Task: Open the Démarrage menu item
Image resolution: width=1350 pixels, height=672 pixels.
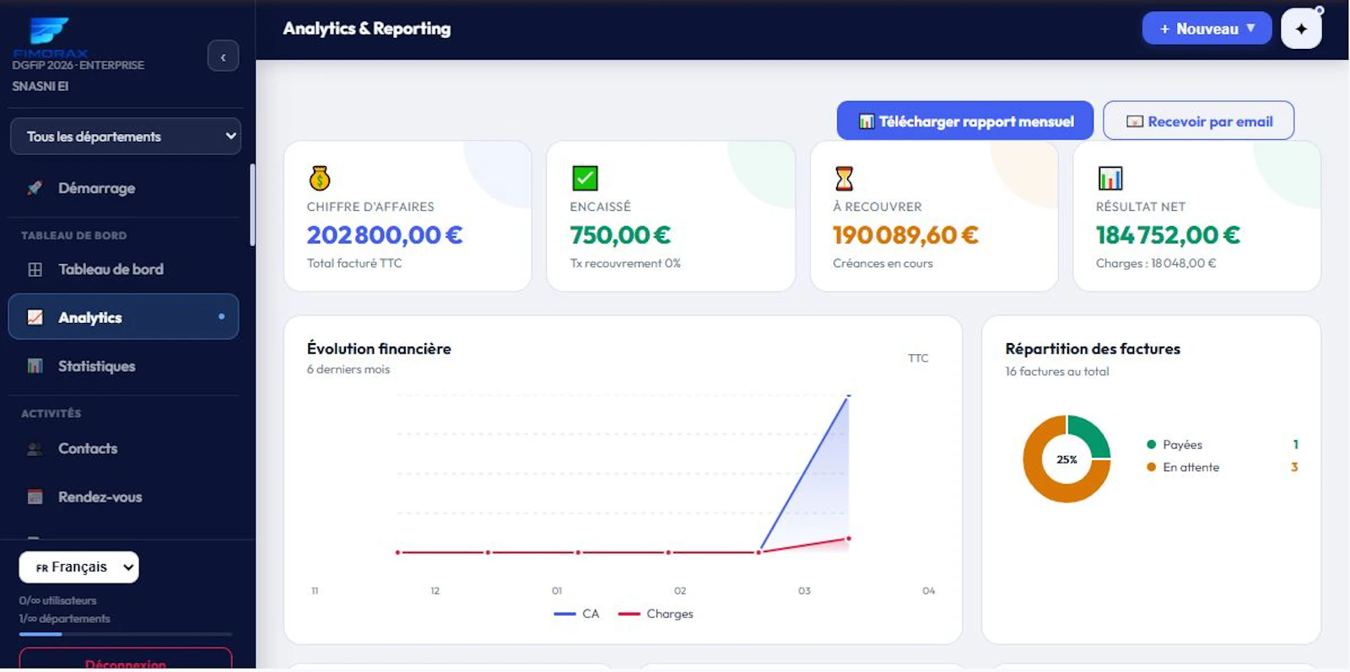Action: click(123, 188)
